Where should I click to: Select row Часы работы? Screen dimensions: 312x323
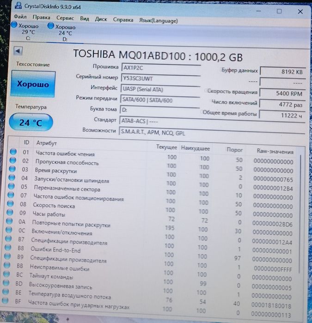[x=150, y=218]
